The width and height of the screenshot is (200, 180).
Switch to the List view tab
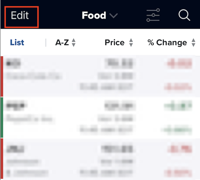tap(17, 42)
